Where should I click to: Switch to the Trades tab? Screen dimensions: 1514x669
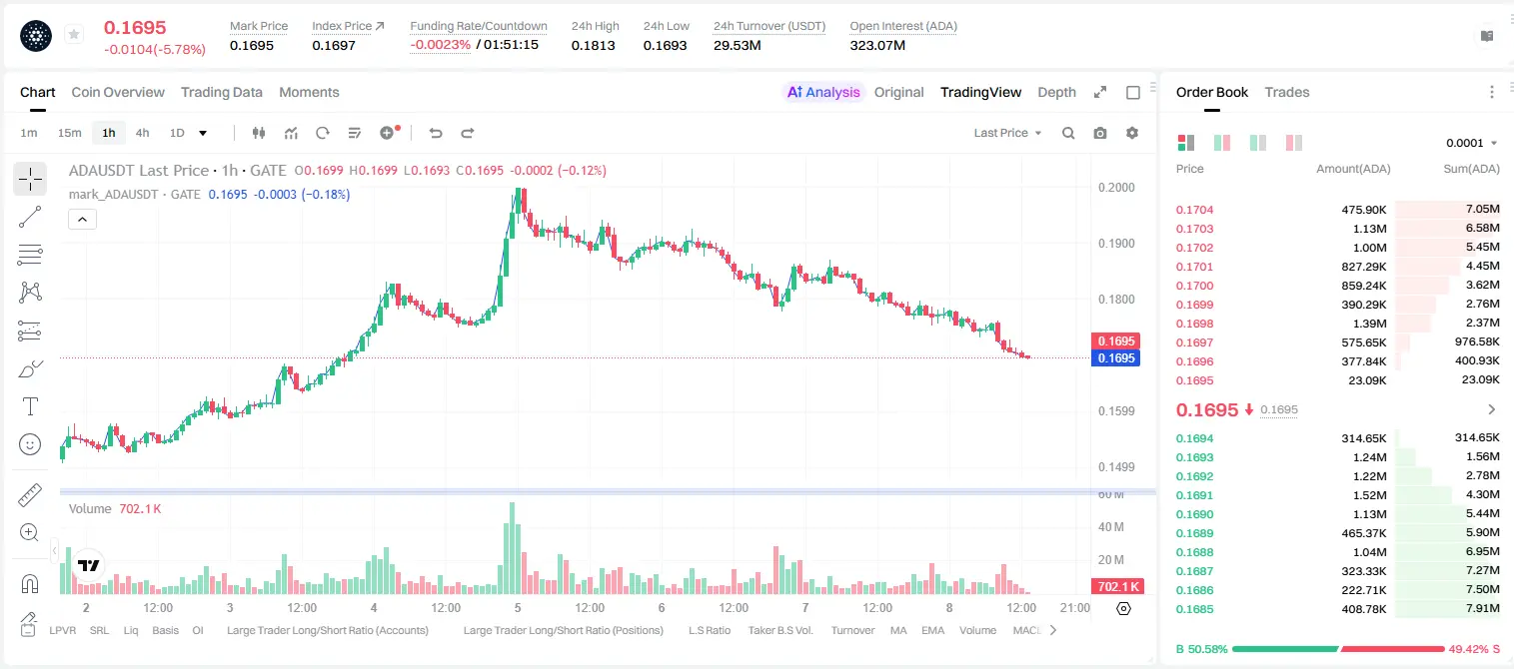(1286, 92)
